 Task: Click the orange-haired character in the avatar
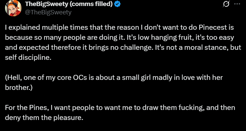point(13,9)
